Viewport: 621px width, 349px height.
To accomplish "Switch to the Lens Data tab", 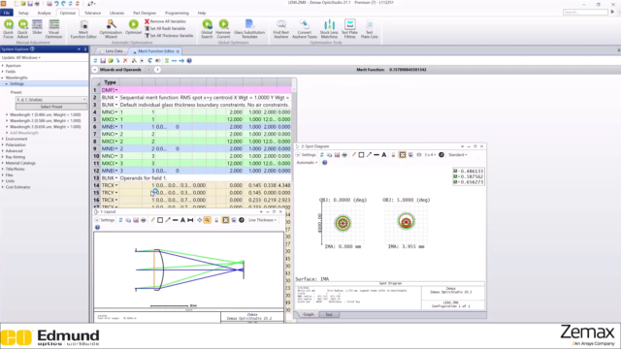I will (x=114, y=51).
